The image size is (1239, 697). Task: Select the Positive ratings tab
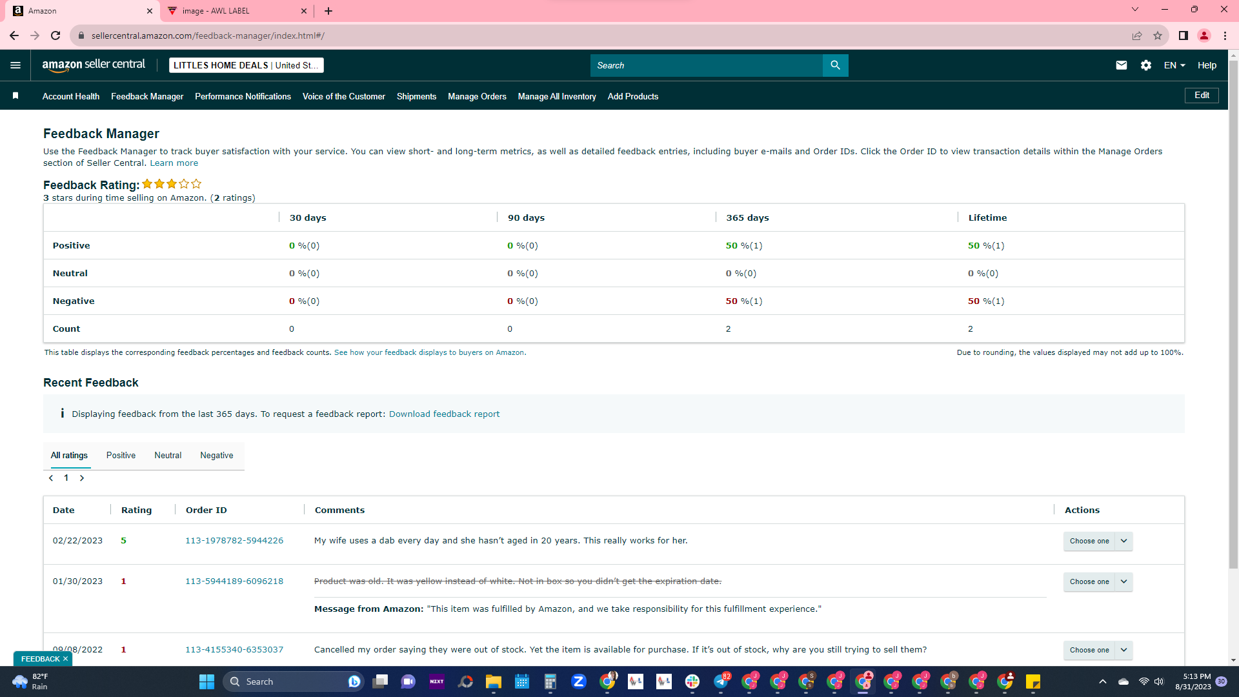(121, 456)
